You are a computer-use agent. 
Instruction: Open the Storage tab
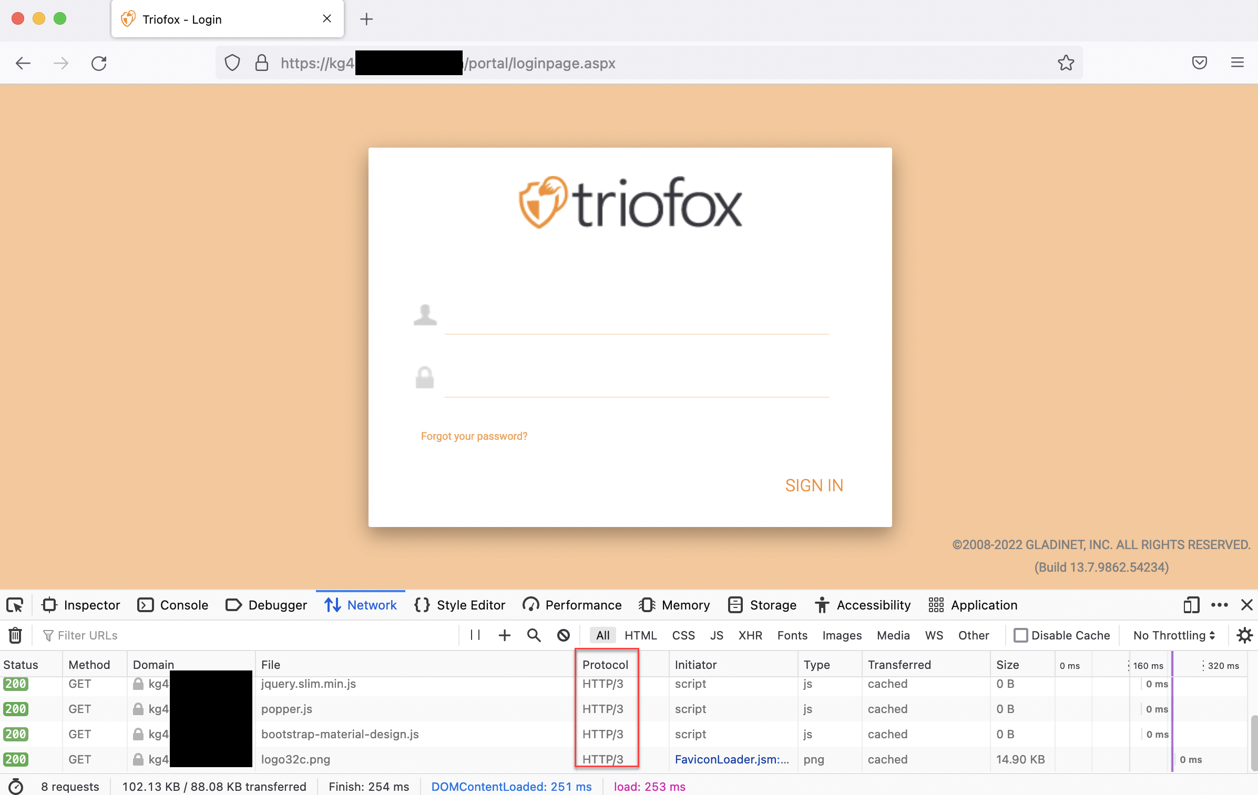(x=762, y=605)
